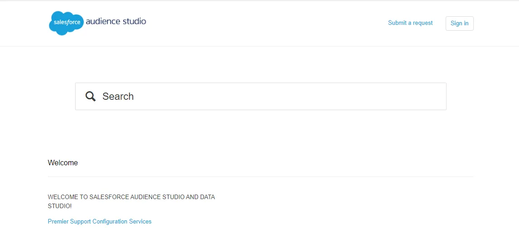This screenshot has height=228, width=519.
Task: Click the divider line below Welcome
Action: (260, 177)
